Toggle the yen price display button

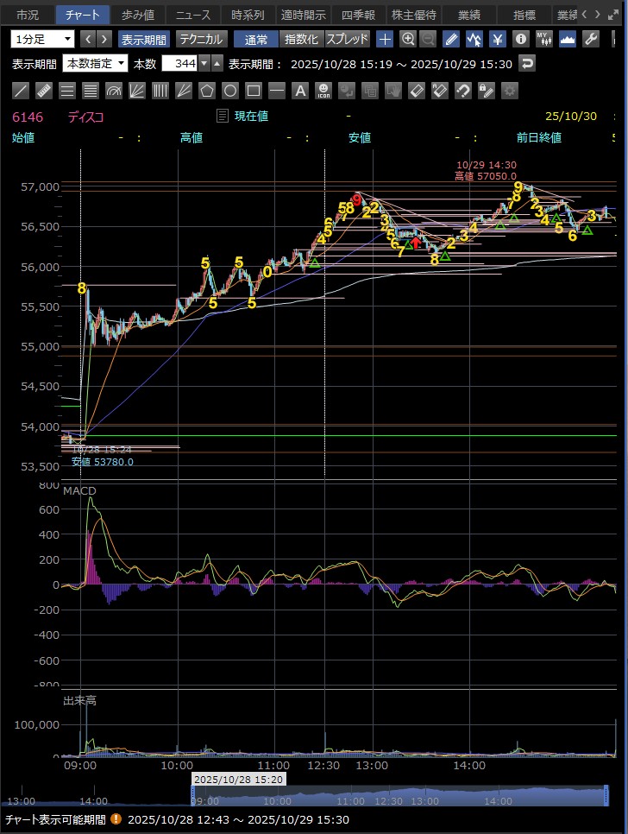[498, 39]
